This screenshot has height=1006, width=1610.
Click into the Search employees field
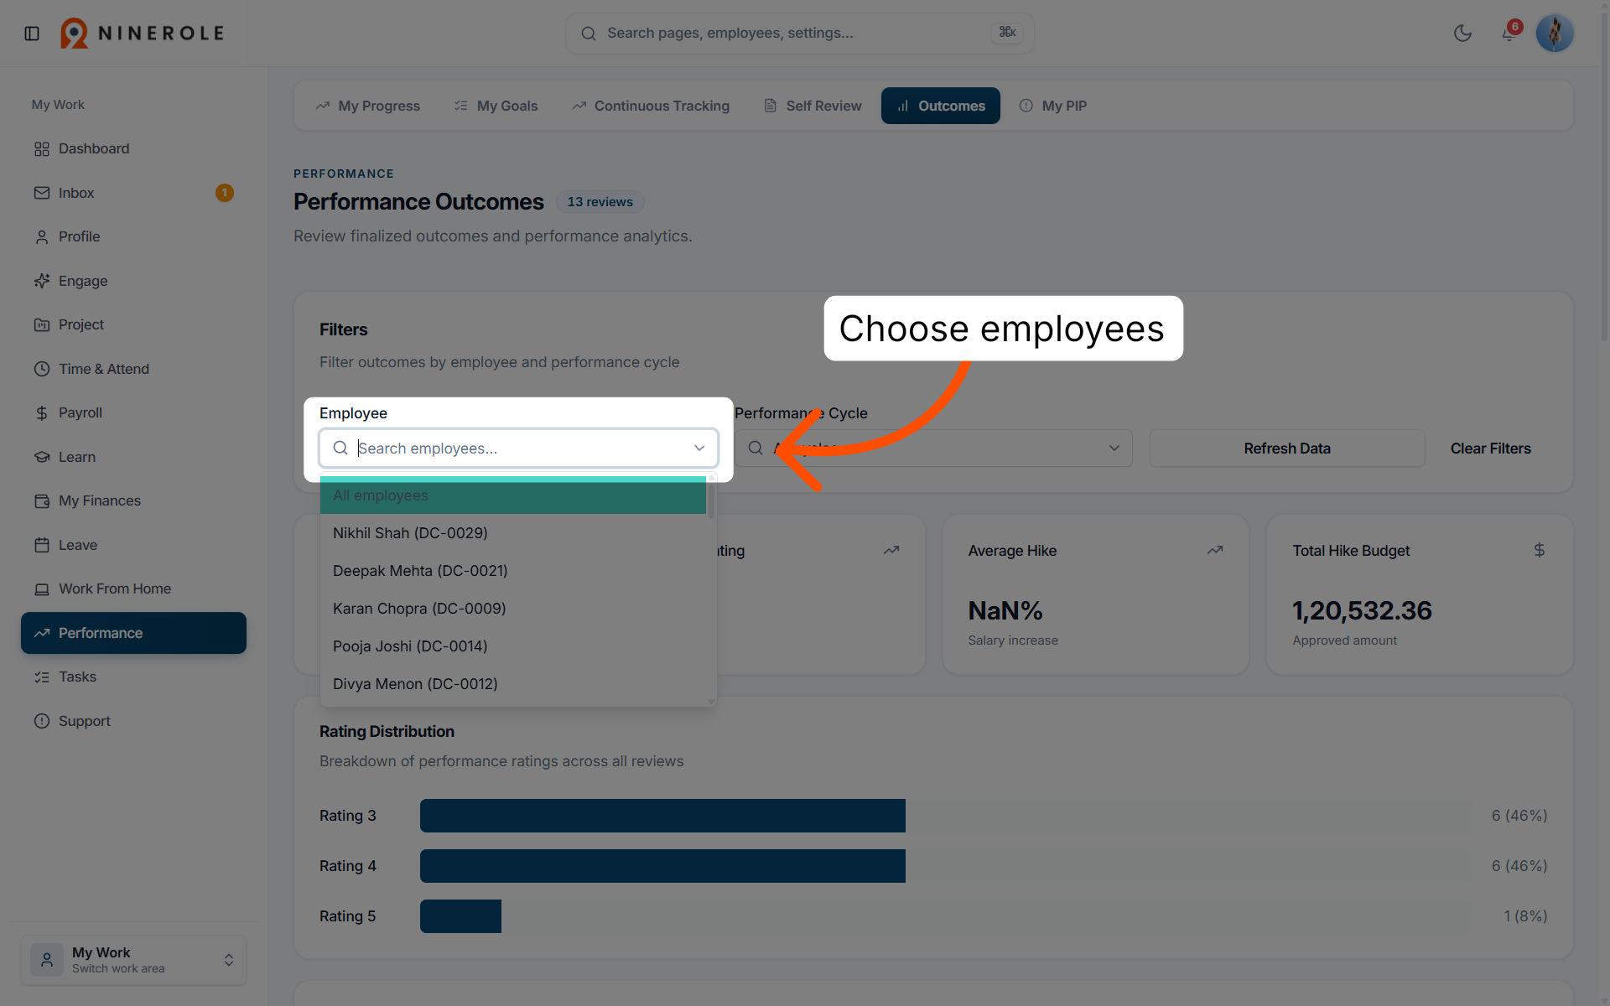click(x=520, y=449)
